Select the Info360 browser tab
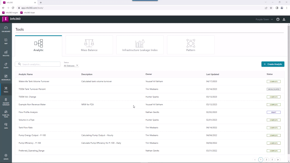Image resolution: width=290 pixels, height=163 pixels. 19,3
